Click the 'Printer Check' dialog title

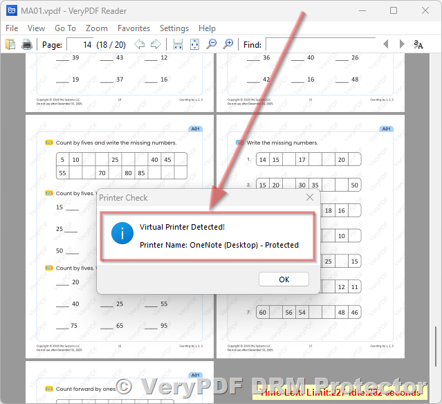pos(123,198)
